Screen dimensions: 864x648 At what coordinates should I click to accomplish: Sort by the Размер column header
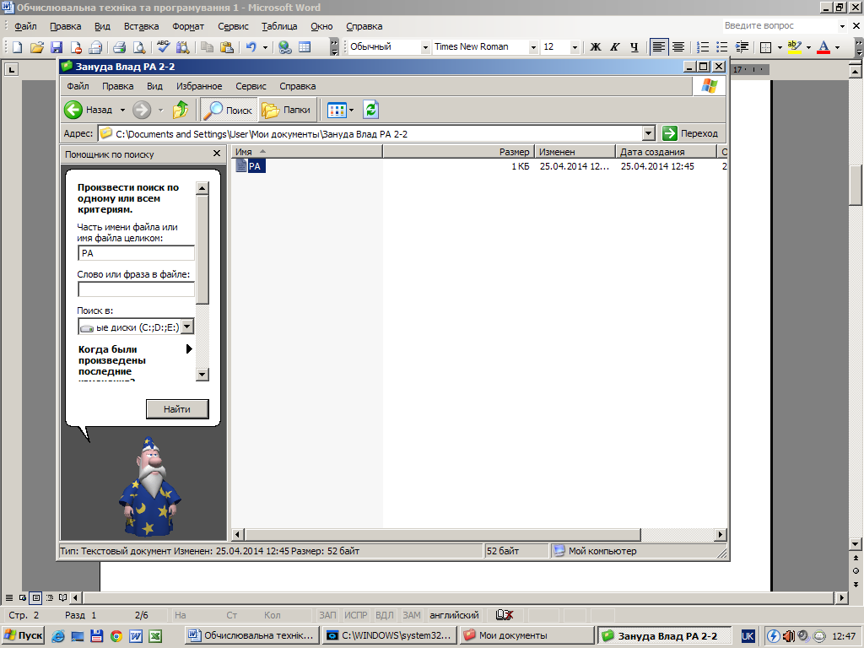pyautogui.click(x=458, y=152)
